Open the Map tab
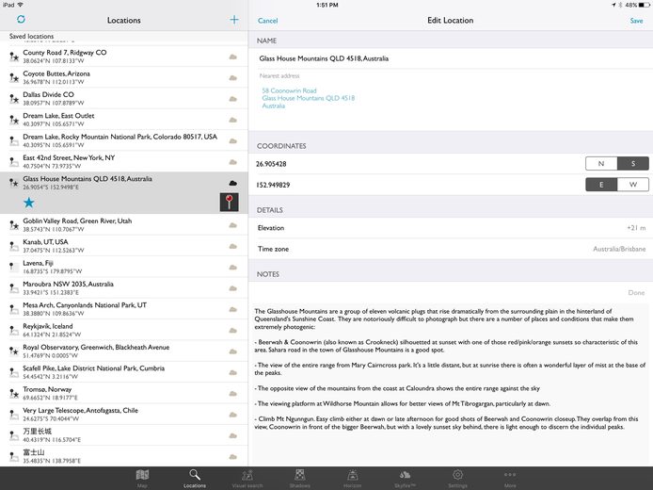Viewport: 653px width, 490px height. coord(142,479)
